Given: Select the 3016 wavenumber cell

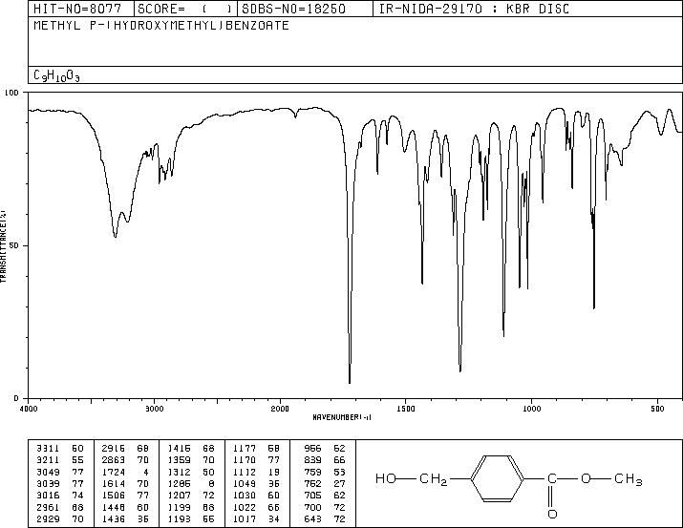Looking at the screenshot, I should [x=48, y=496].
